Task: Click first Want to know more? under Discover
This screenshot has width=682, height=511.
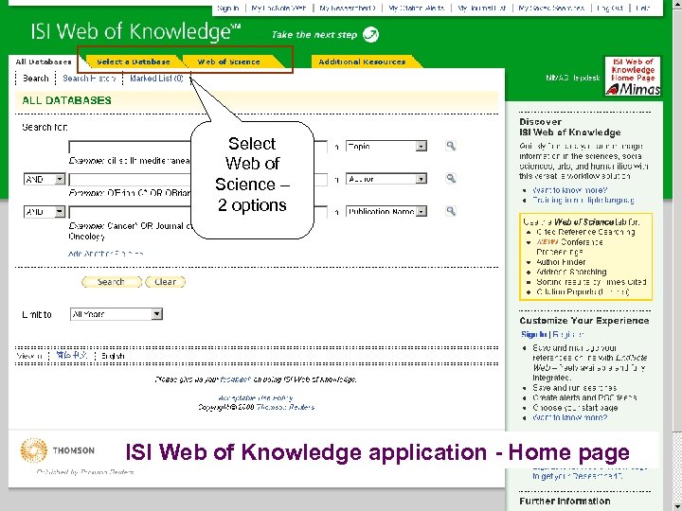Action: 569,190
